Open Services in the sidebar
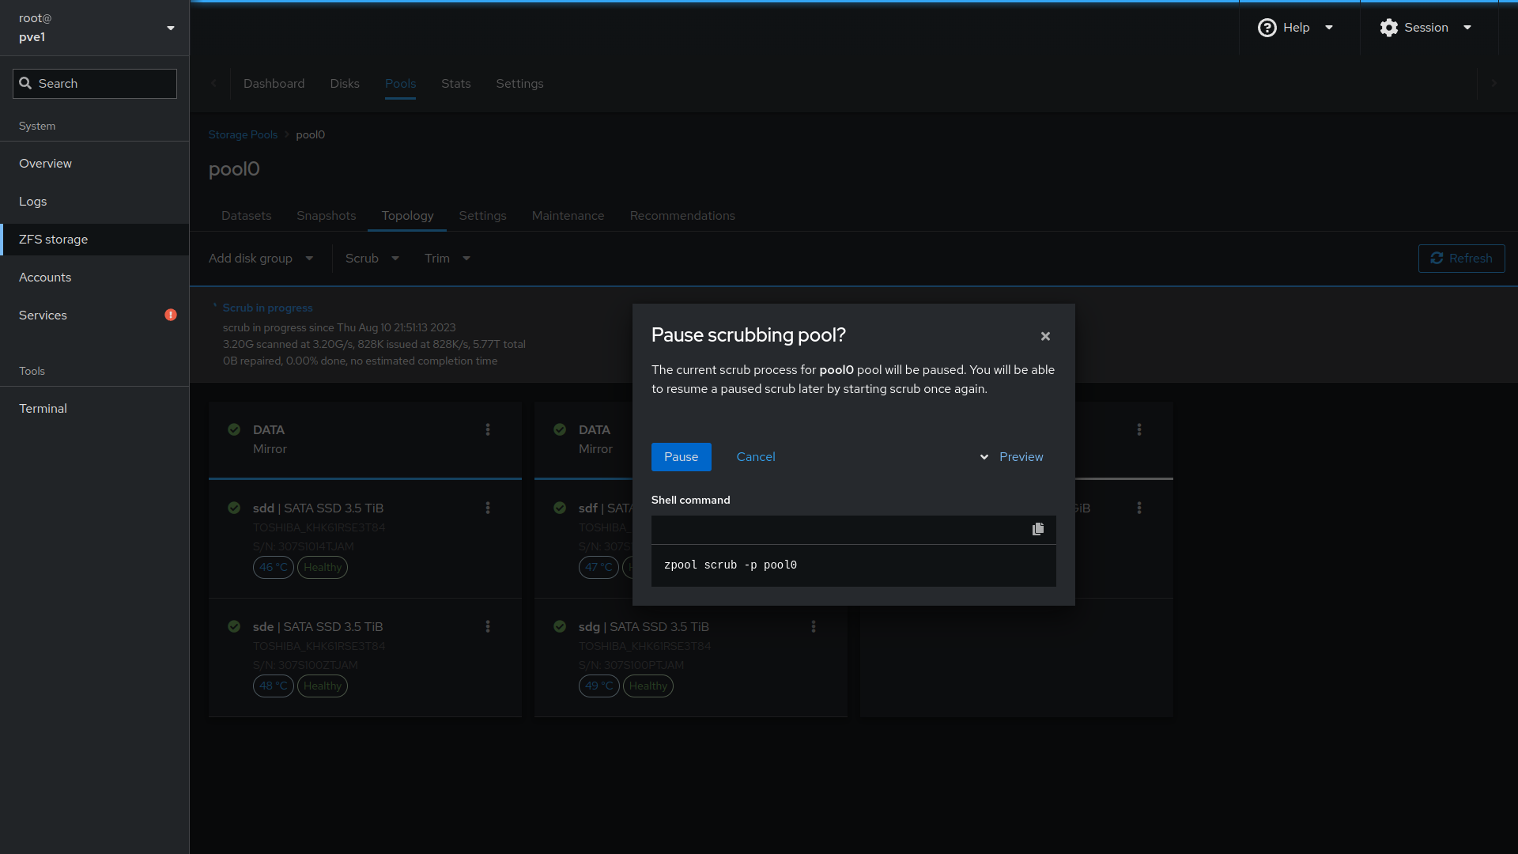This screenshot has width=1518, height=854. [x=95, y=316]
